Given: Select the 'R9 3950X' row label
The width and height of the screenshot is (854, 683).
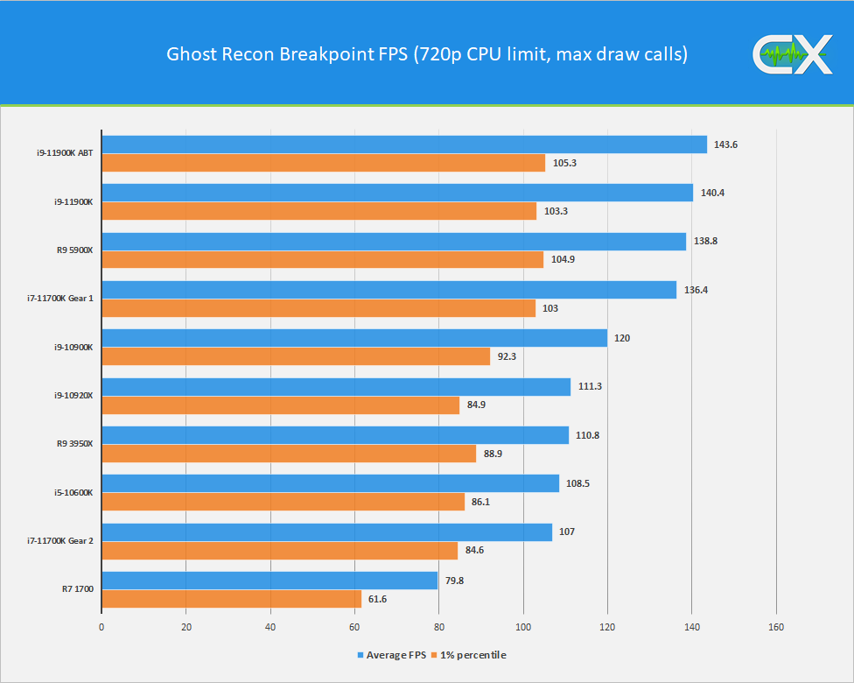Looking at the screenshot, I should point(75,444).
